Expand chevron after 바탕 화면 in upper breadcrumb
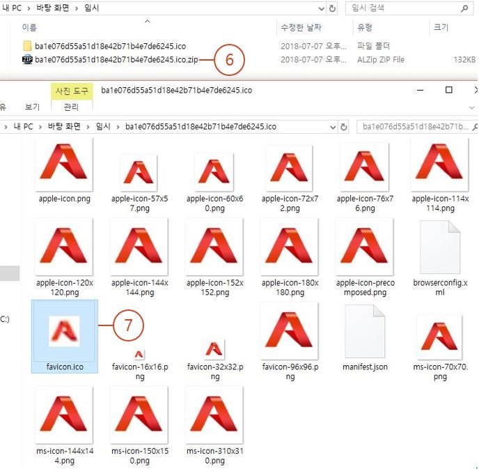The height and width of the screenshot is (469, 479). pyautogui.click(x=77, y=8)
